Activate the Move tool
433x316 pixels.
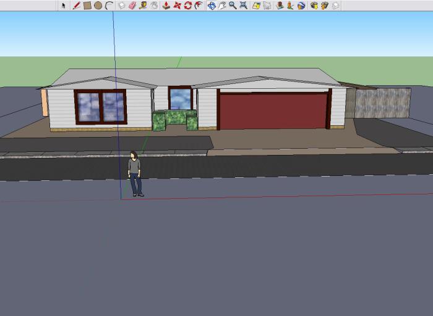[177, 6]
